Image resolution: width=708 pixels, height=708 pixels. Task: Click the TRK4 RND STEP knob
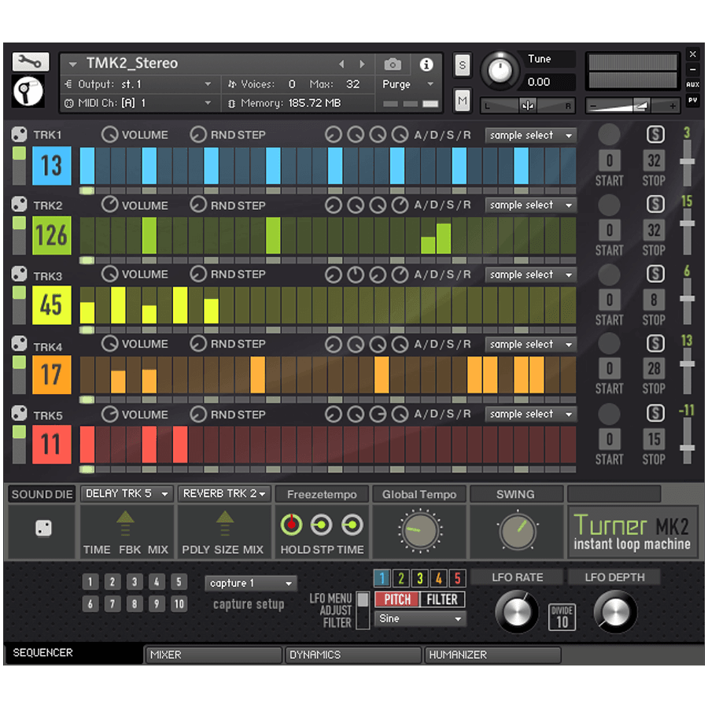pos(197,344)
